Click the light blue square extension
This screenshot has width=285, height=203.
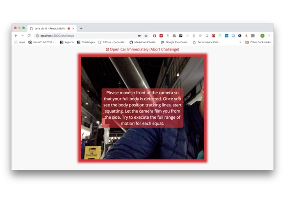tap(233, 36)
